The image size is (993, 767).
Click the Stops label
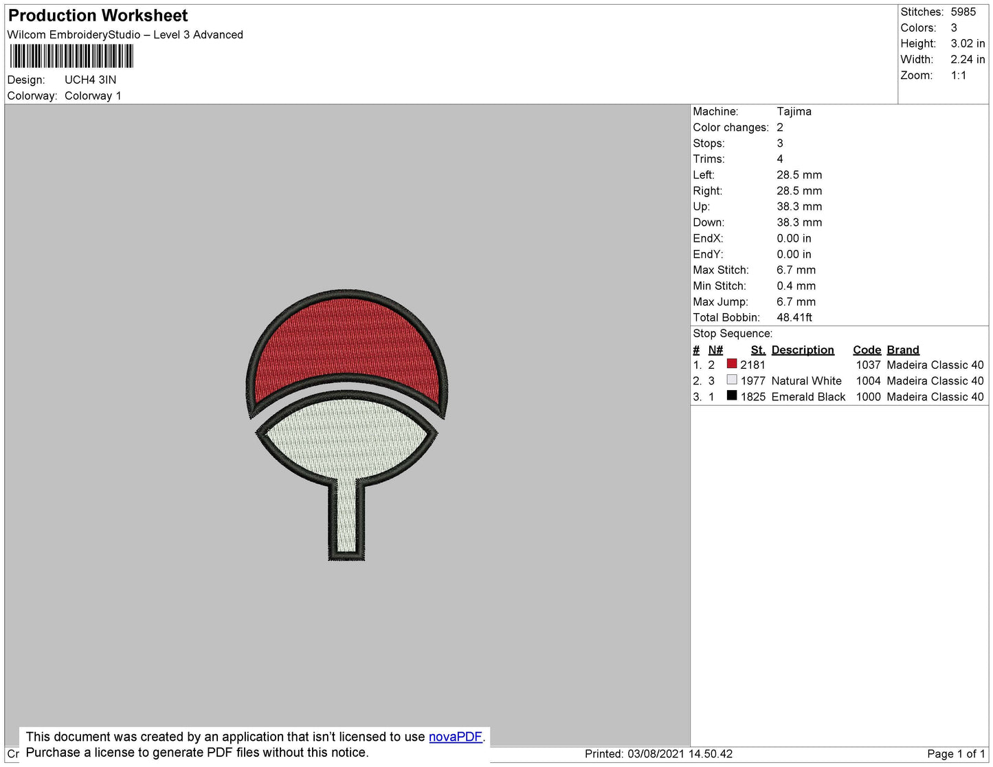(709, 144)
